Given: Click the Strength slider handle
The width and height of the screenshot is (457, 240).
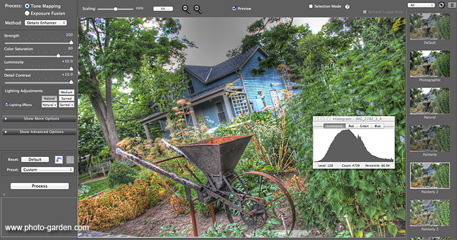Looking at the screenshot, I should [x=71, y=42].
